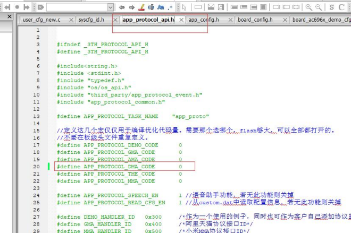Viewport: 351px width, 233px height.
Task: Select the app_protocol_api.h tab
Action: tap(148, 20)
